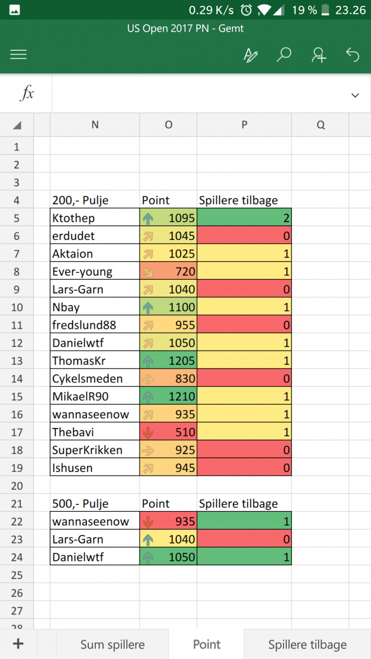This screenshot has width=371, height=659.
Task: Tap the share with people icon
Action: 319,55
